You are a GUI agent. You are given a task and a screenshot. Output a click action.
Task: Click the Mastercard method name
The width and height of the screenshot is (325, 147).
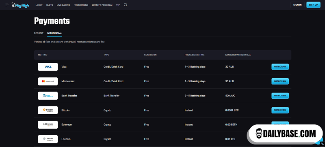pyautogui.click(x=68, y=81)
